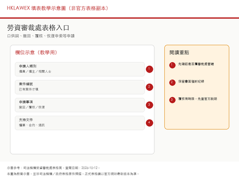The width and height of the screenshot is (239, 179).
Task: Click the red number 3 badge beside 申請事項
Action: [149, 105]
